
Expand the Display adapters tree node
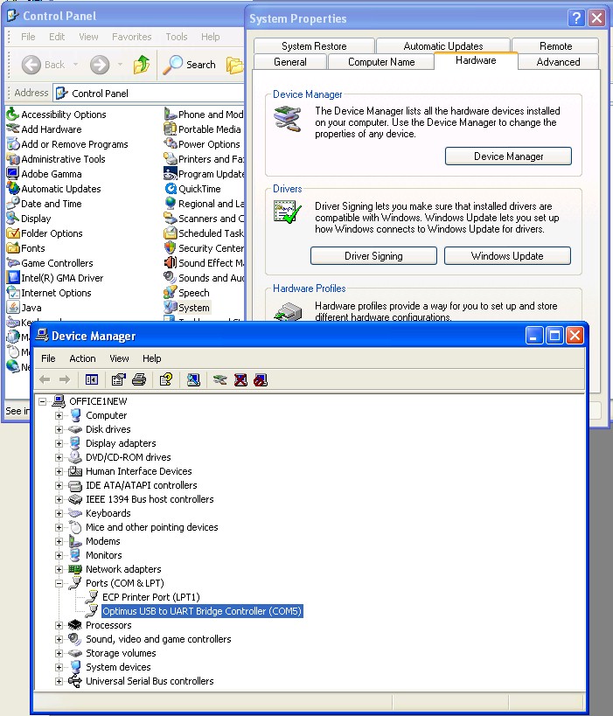[59, 443]
